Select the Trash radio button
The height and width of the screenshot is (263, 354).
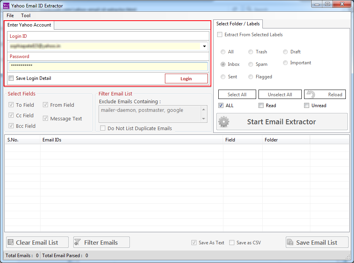251,52
